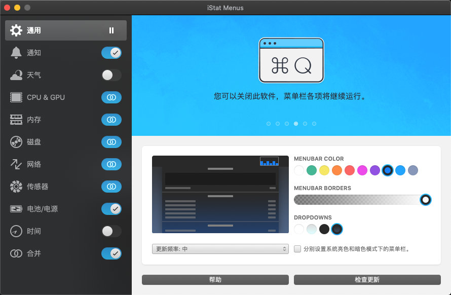Open the 电池/电源 settings label
The image size is (451, 295).
click(x=42, y=209)
